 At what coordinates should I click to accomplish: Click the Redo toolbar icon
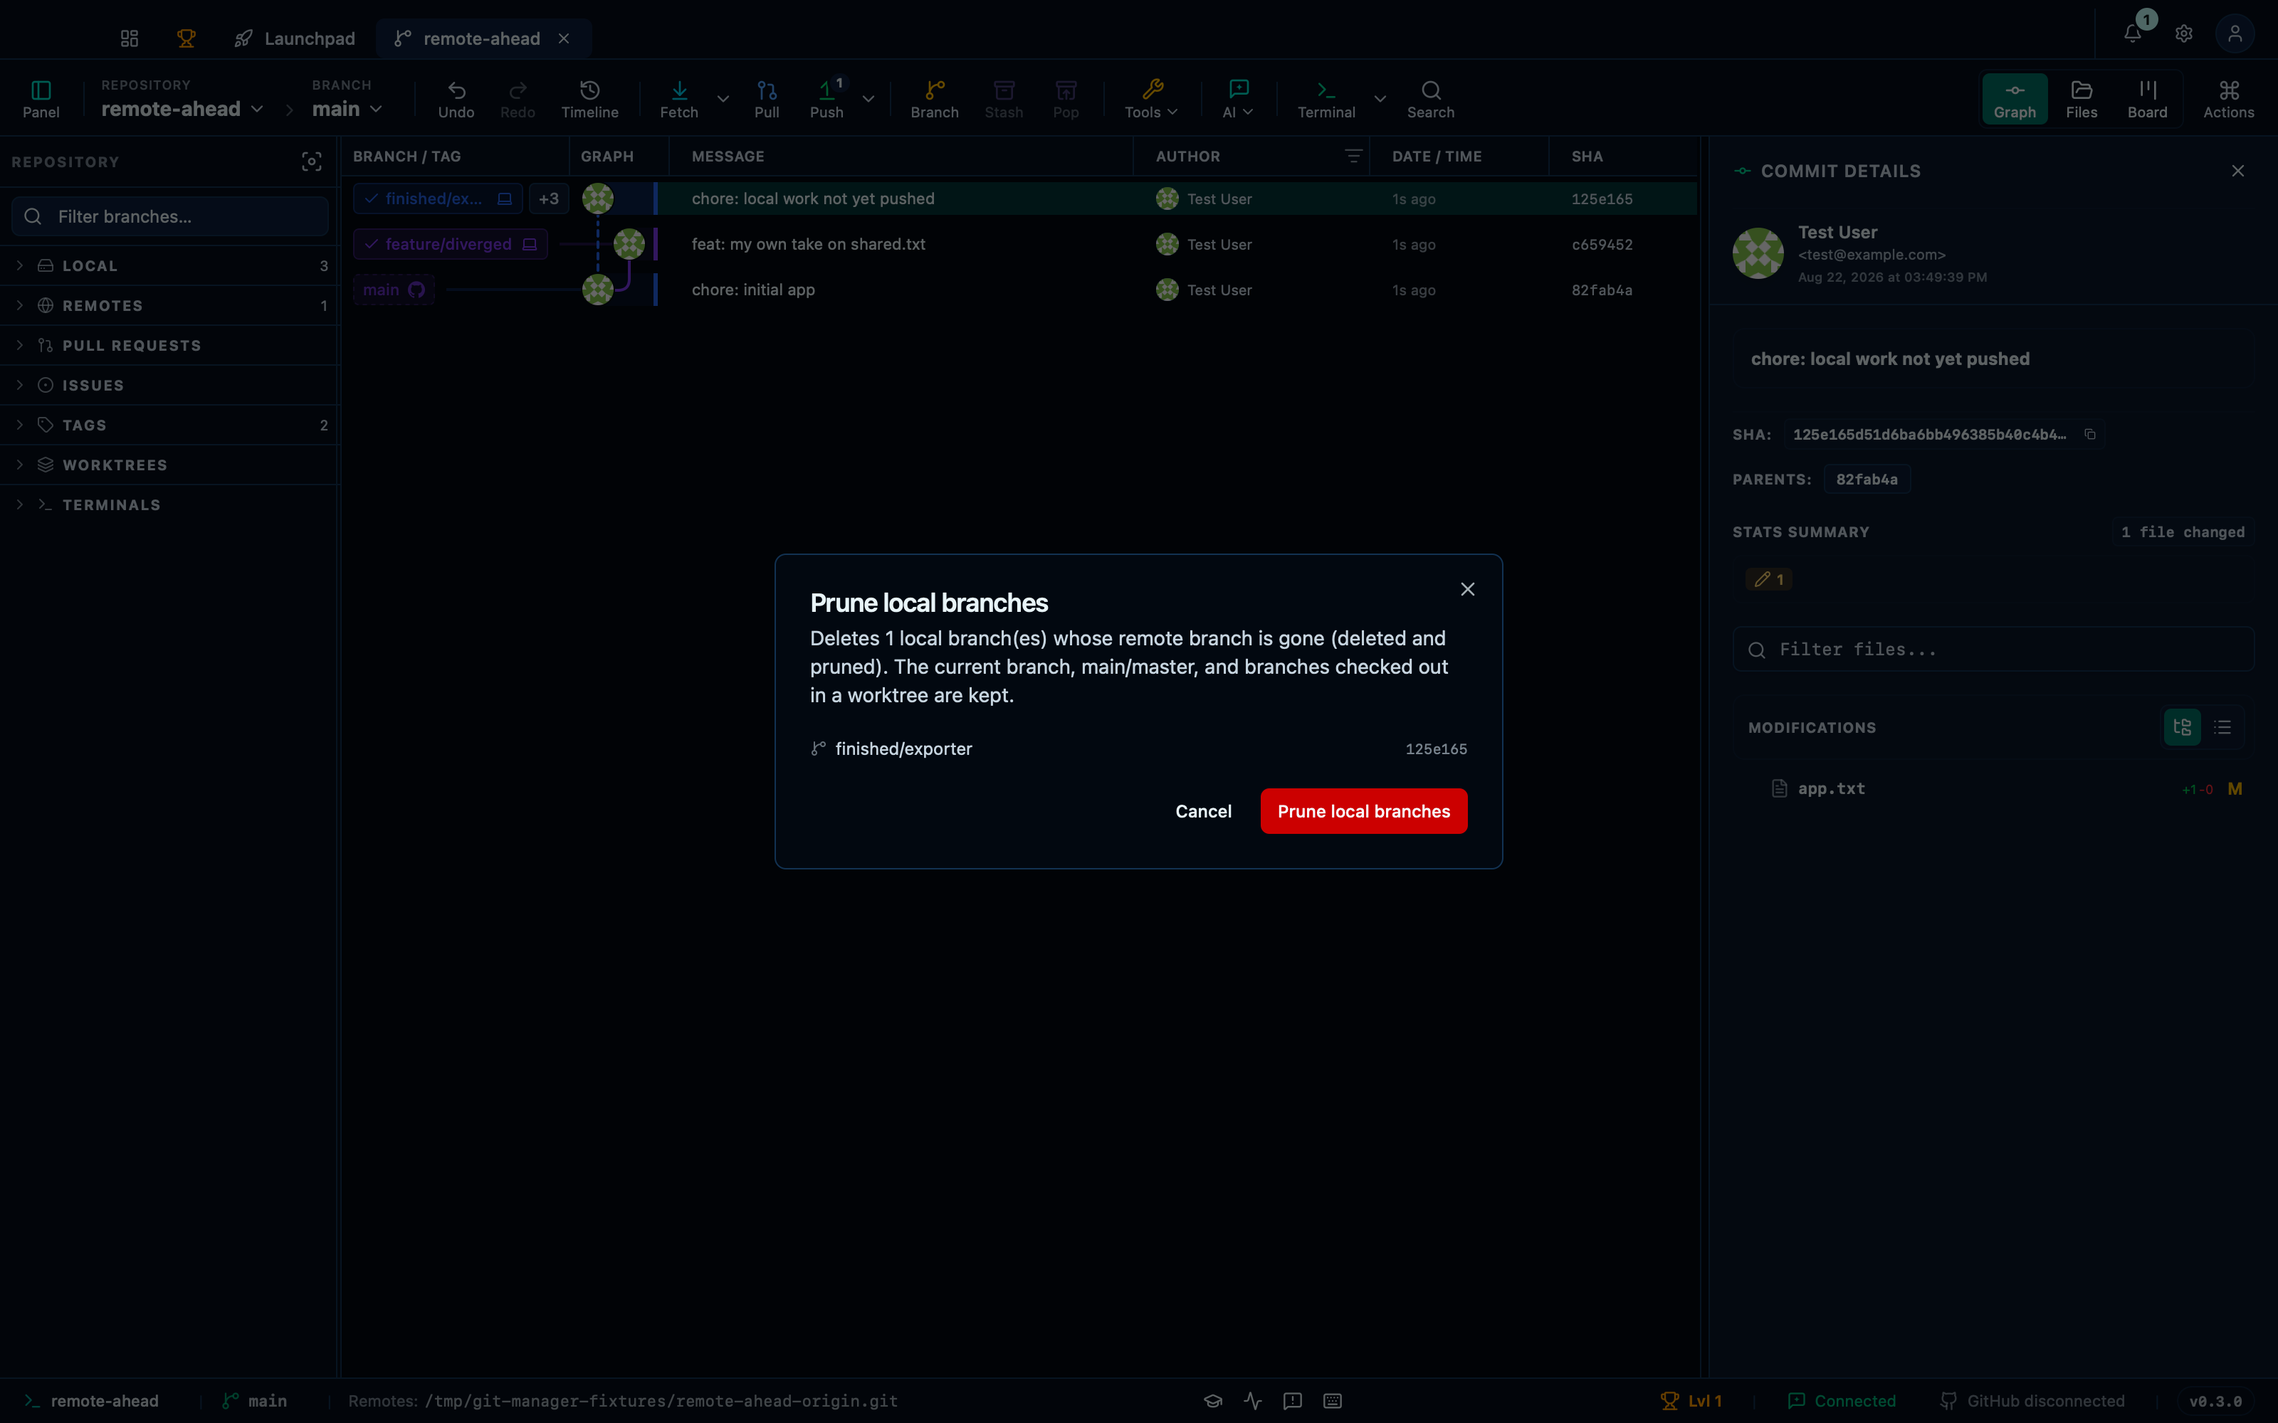(518, 99)
